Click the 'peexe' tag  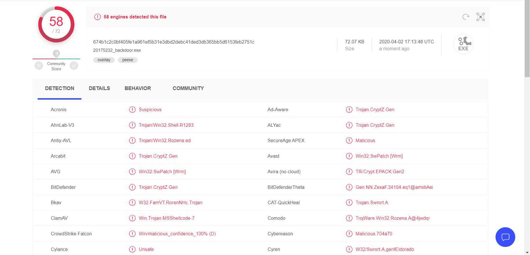pos(128,60)
